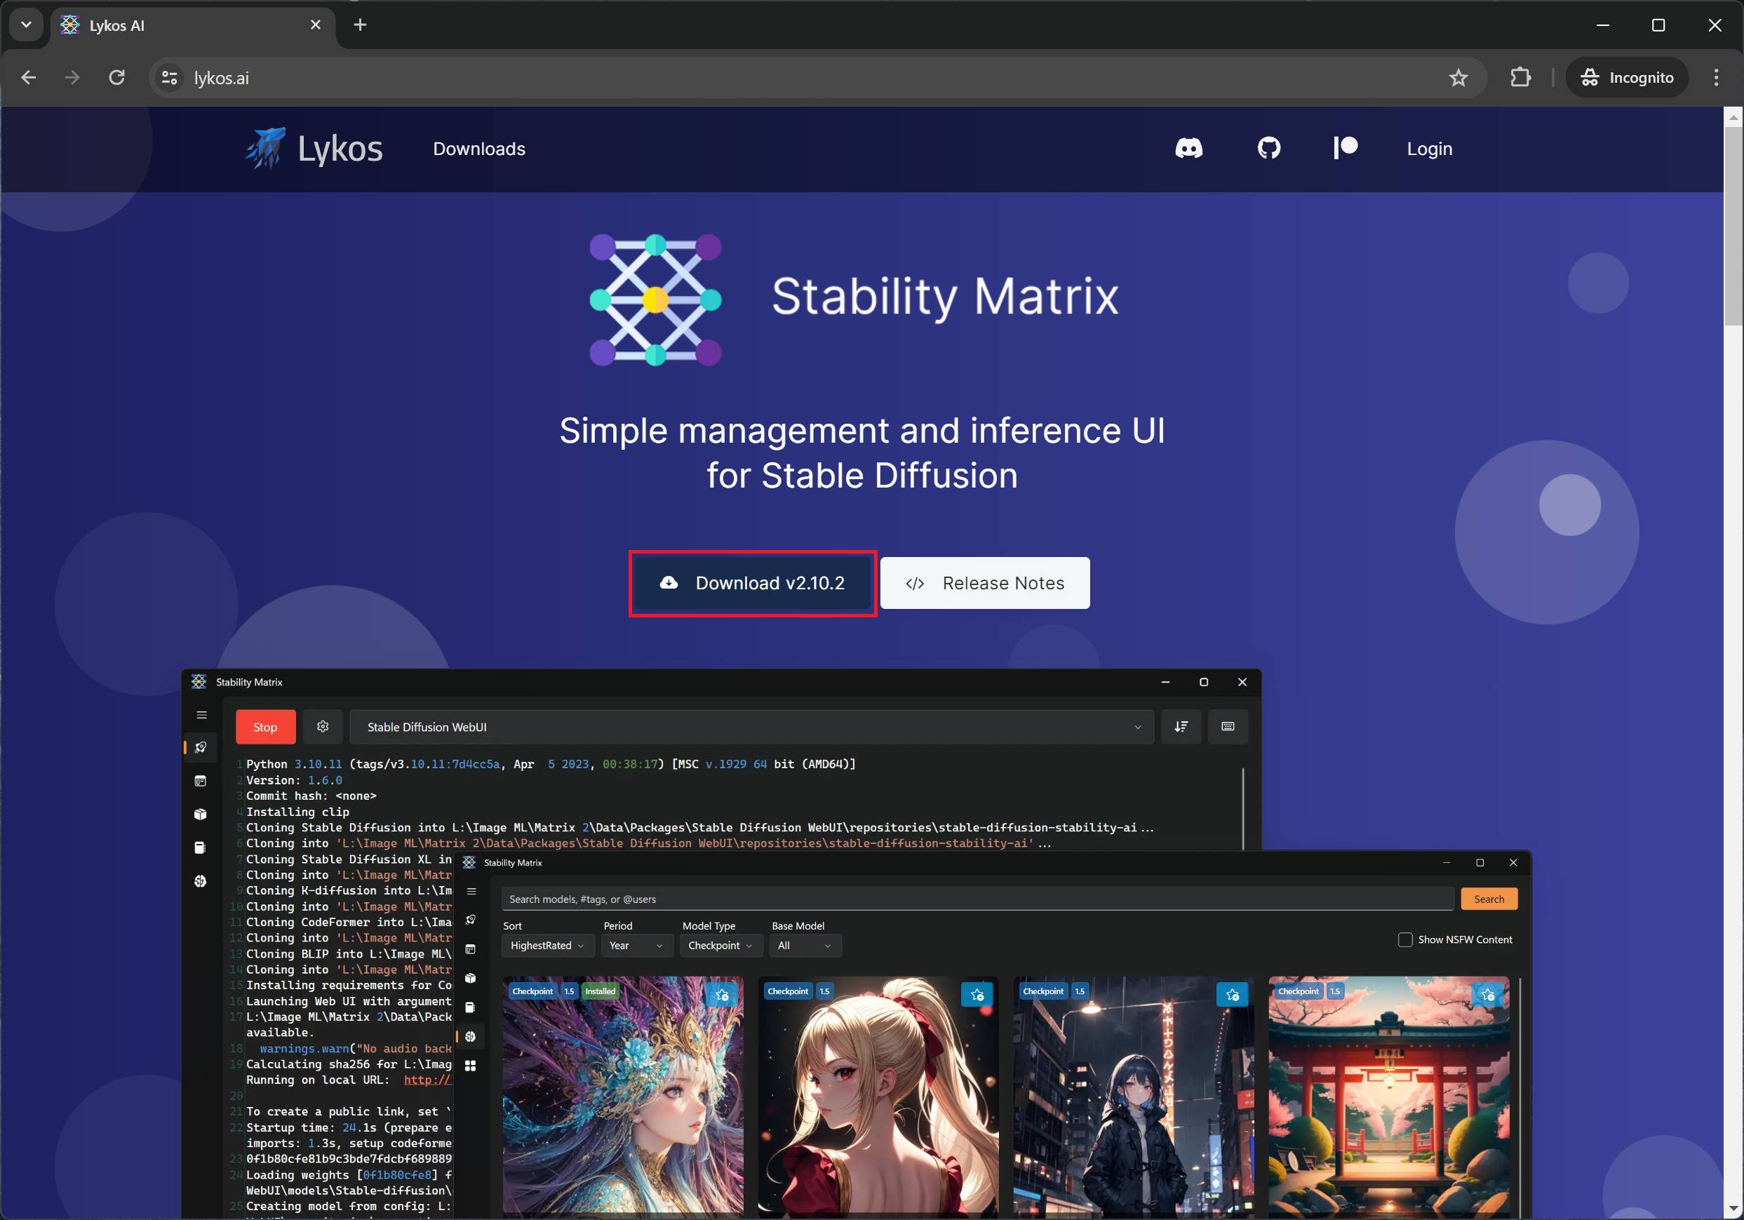1744x1220 pixels.
Task: Open the Inference tab icon in sidebar
Action: pyautogui.click(x=200, y=780)
